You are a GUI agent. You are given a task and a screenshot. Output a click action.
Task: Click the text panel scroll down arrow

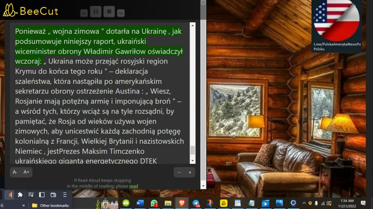[x=193, y=161]
